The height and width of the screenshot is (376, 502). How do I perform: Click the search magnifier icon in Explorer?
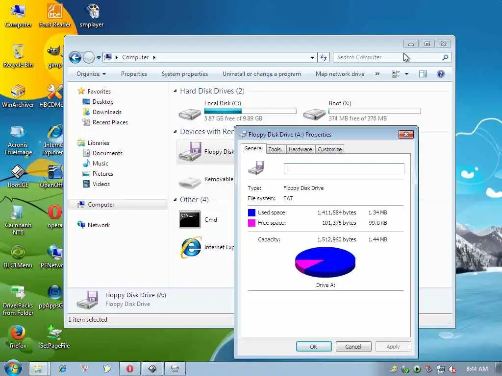pyautogui.click(x=445, y=57)
